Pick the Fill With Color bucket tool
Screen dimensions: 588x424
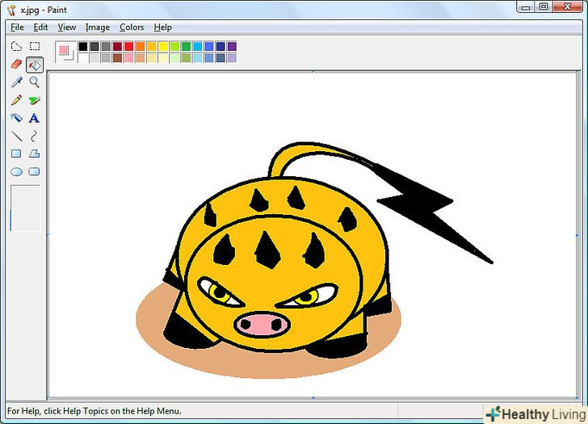pyautogui.click(x=35, y=65)
